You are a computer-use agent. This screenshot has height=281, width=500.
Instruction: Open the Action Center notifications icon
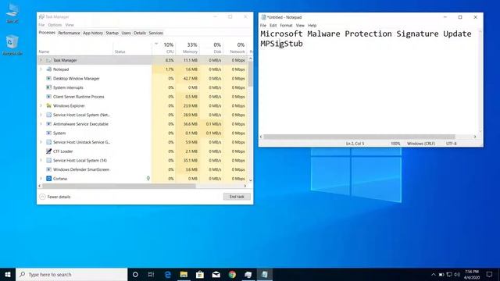490,274
